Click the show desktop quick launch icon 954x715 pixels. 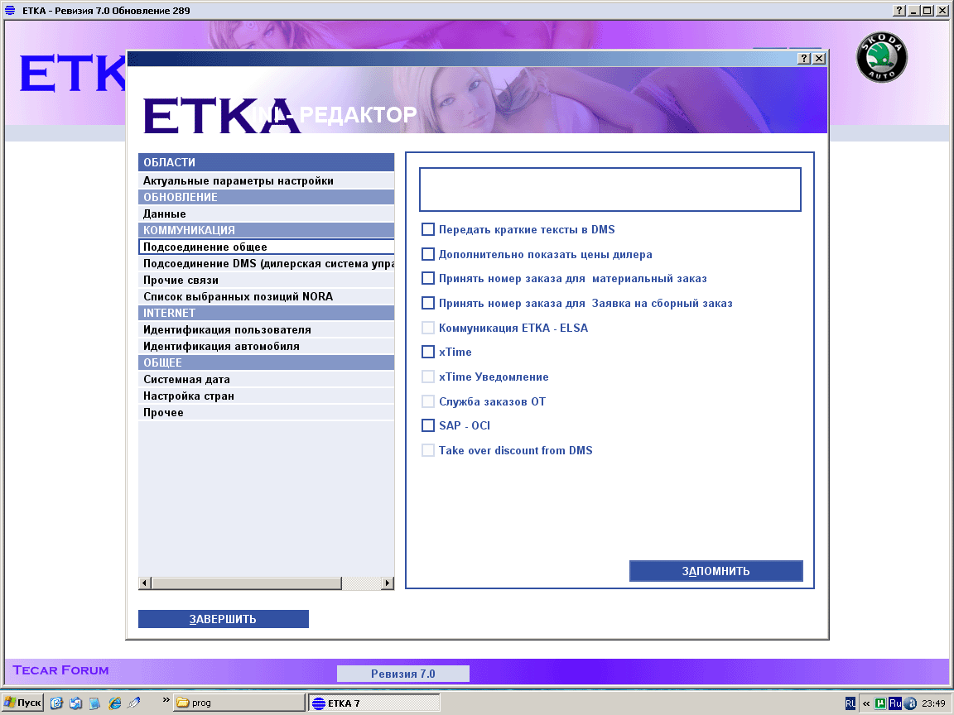(x=95, y=703)
